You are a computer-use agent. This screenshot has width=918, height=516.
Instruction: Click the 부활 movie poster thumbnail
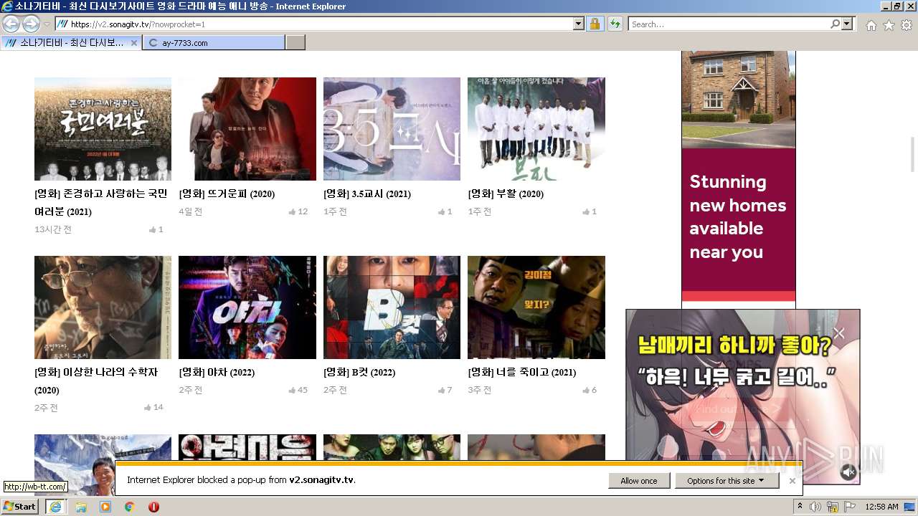[x=536, y=129]
